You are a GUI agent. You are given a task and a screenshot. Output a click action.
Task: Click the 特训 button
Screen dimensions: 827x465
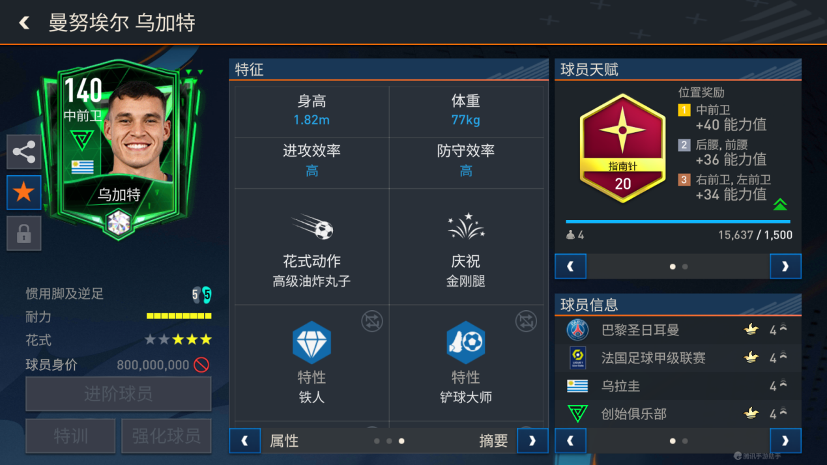70,436
